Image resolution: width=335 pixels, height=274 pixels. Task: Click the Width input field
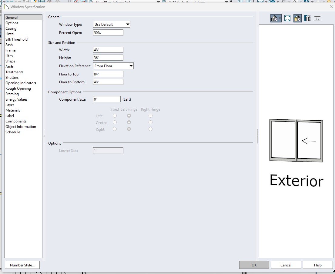(x=108, y=50)
